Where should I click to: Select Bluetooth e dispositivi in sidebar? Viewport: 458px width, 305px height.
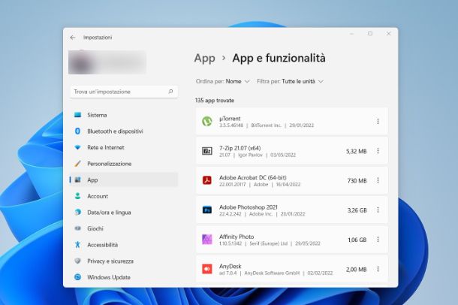coord(124,131)
